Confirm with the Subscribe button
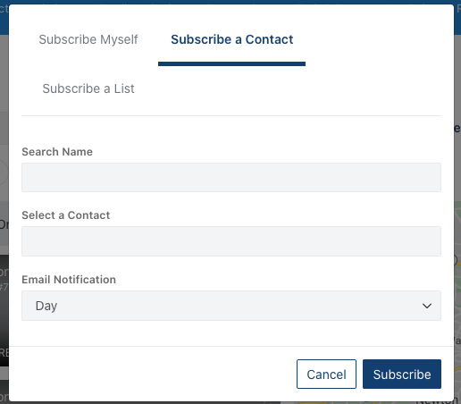 tap(402, 374)
